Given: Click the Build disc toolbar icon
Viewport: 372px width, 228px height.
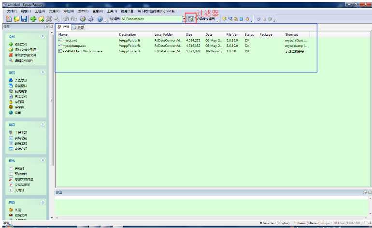Looking at the screenshot, I should [83, 19].
